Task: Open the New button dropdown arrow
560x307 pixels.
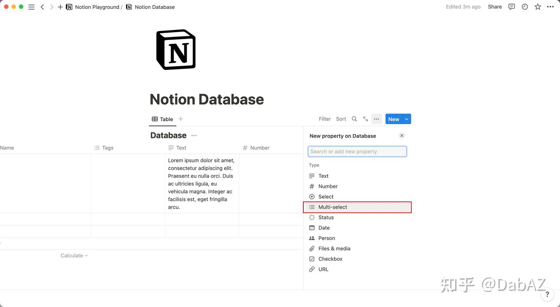Action: coord(406,119)
